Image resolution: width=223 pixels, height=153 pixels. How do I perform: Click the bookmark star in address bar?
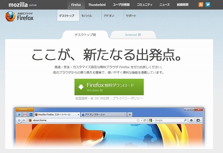pyautogui.click(x=138, y=121)
